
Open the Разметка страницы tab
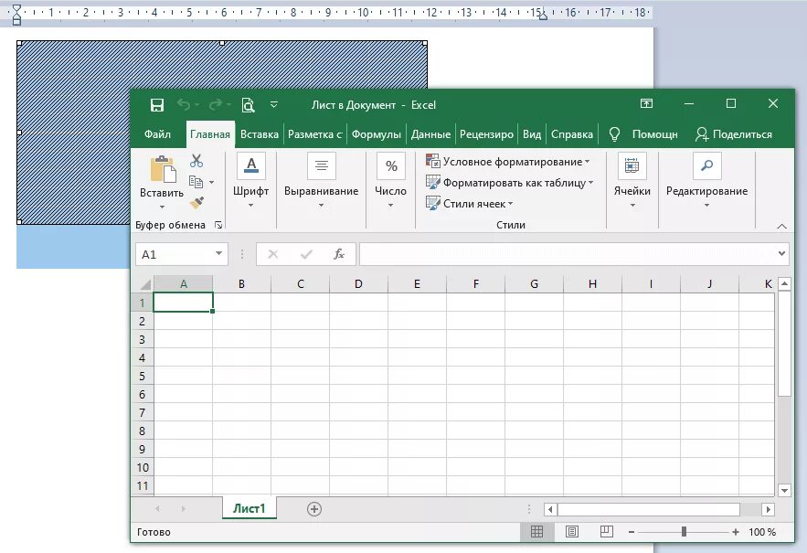click(x=315, y=134)
